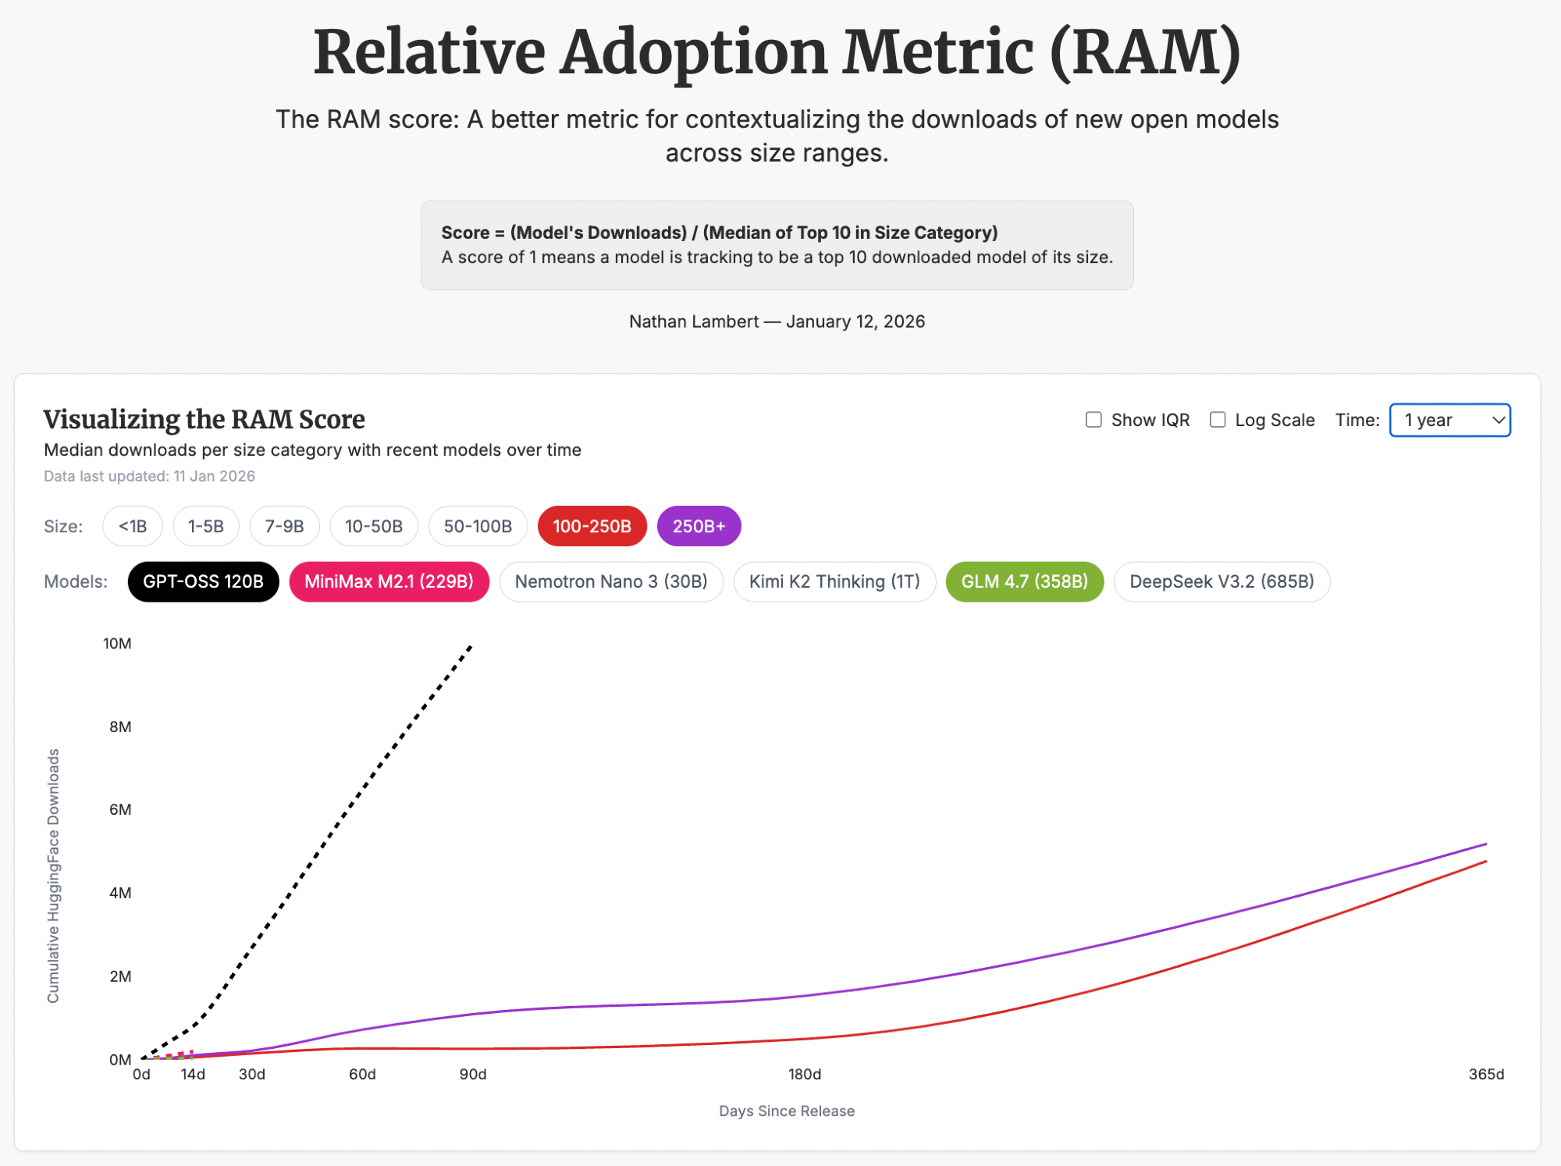Viewport: 1561px width, 1166px height.
Task: Click the Relative Adoption Metric (RAM) heading
Action: point(777,52)
